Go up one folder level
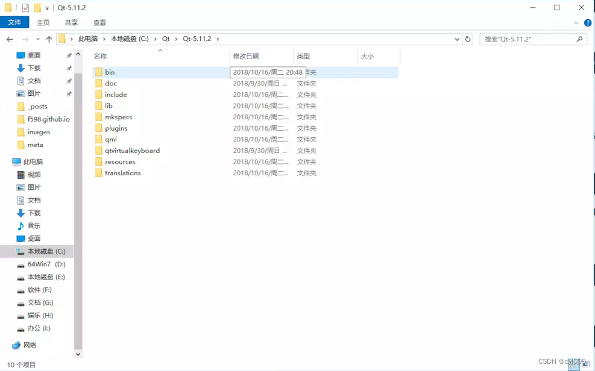This screenshot has height=371, width=595. pos(49,39)
